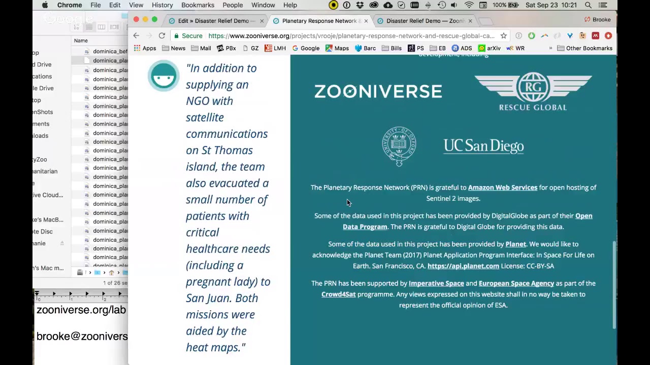Select the dominica_bef file in Finder
650x365 pixels.
[107, 52]
